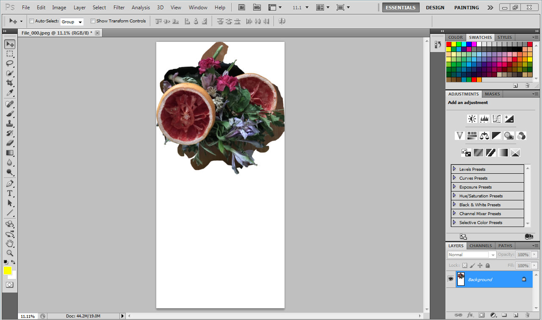Add a Color Balance adjustment
The width and height of the screenshot is (542, 320).
[484, 136]
